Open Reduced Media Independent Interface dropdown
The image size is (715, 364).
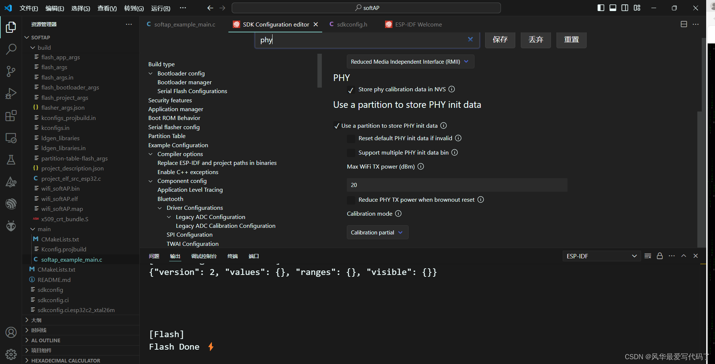(x=410, y=61)
